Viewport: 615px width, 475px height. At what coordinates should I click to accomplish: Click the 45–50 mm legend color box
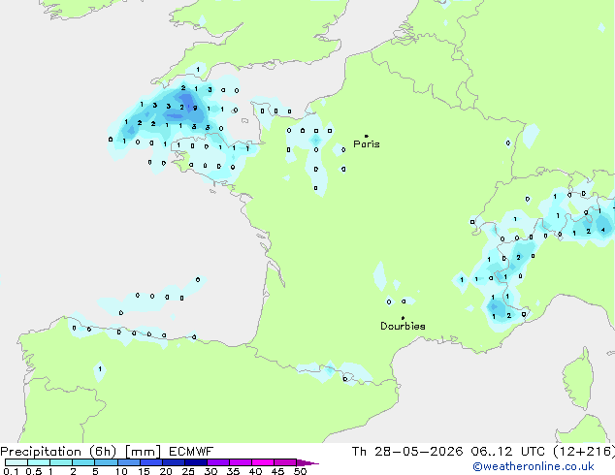pyautogui.click(x=285, y=462)
